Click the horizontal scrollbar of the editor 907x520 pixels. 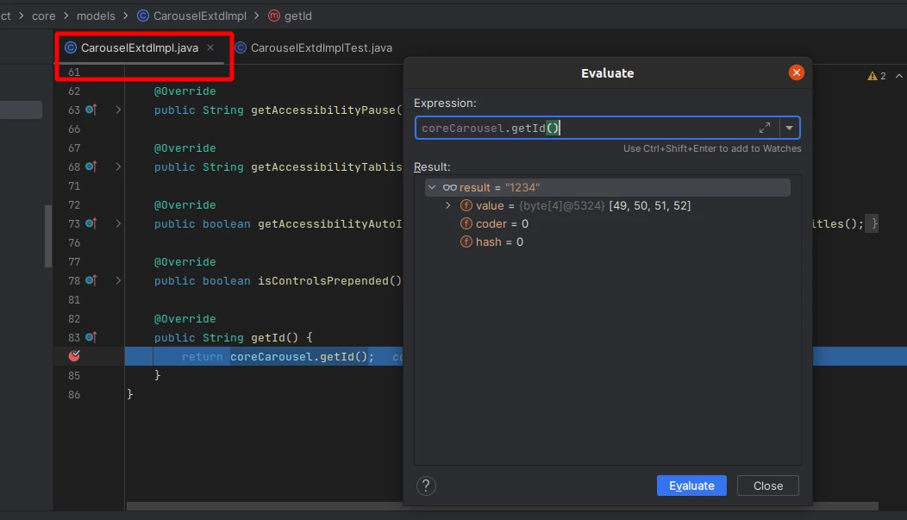click(x=502, y=506)
